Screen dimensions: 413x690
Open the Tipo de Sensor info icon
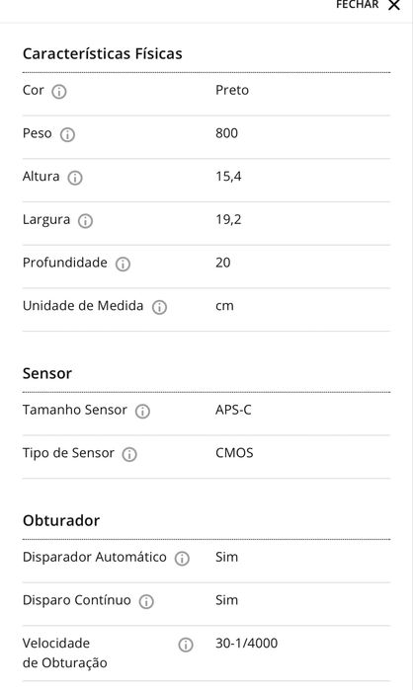[129, 455]
